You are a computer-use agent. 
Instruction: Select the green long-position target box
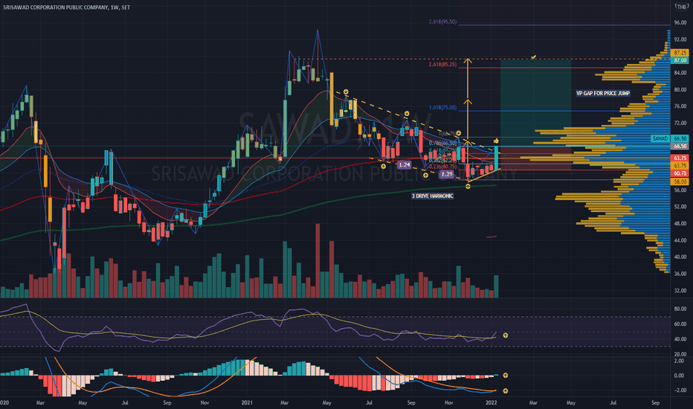click(x=535, y=103)
